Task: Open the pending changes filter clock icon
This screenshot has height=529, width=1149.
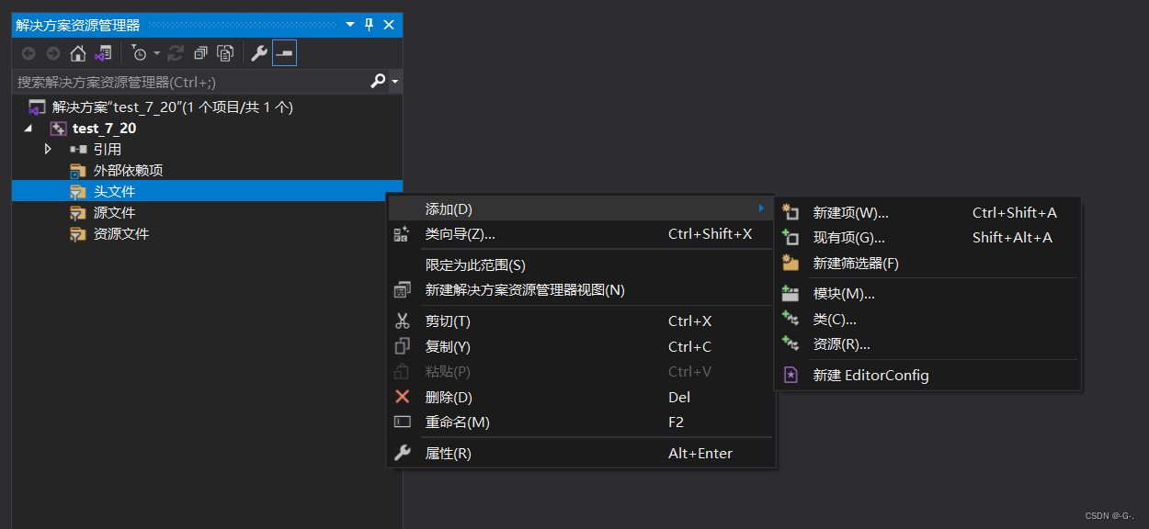Action: point(139,53)
